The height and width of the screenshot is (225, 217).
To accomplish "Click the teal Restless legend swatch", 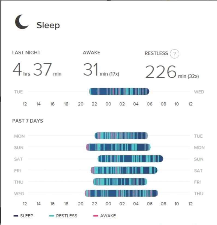I will click(x=52, y=216).
